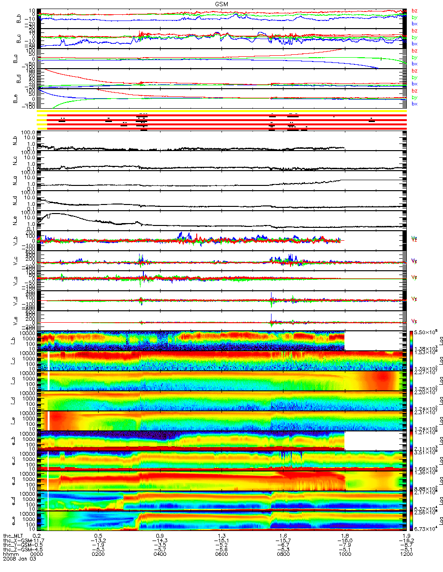Click the X-GSM value -16.2

tap(405, 541)
